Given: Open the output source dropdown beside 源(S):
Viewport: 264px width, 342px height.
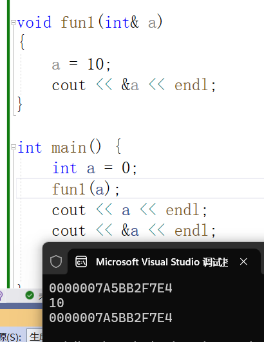Looking at the screenshot, I should 35,337.
